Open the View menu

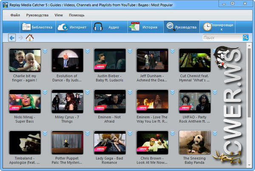[59, 15]
